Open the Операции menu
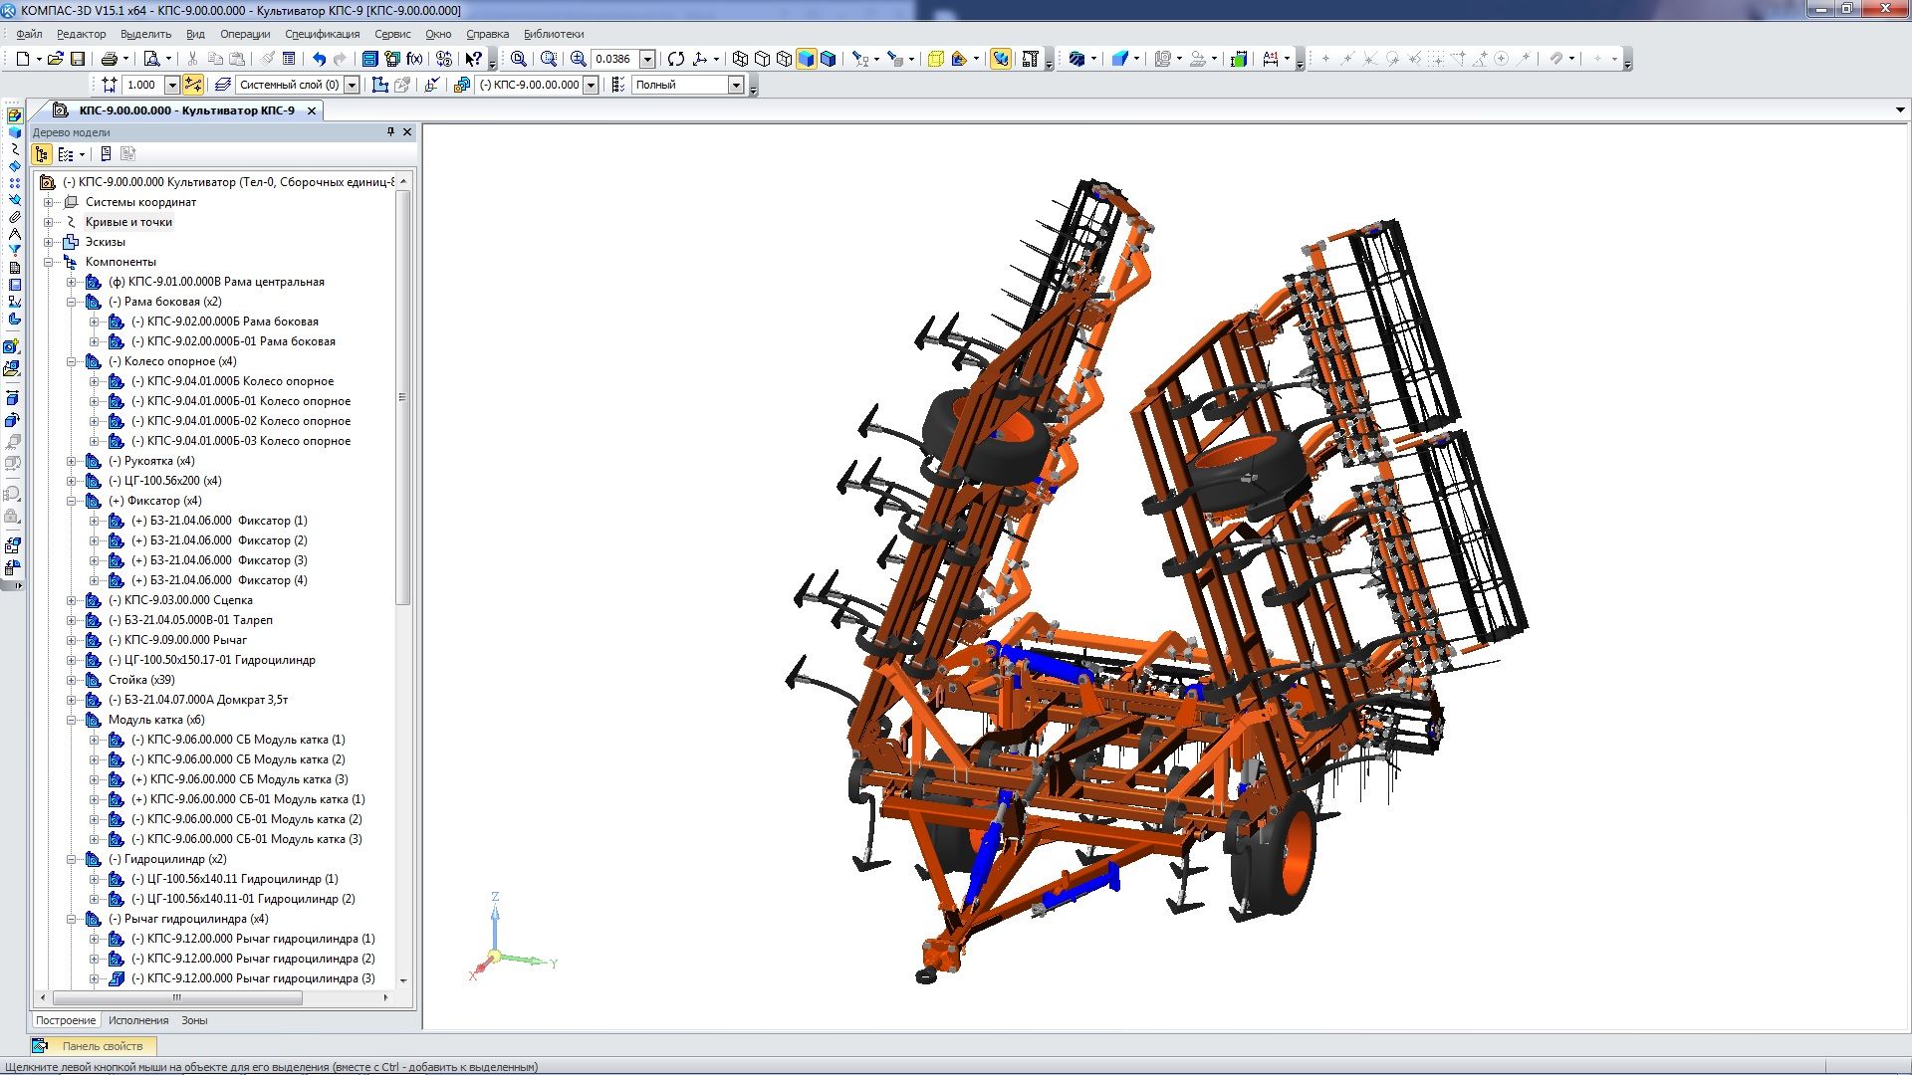The image size is (1912, 1075). (245, 34)
